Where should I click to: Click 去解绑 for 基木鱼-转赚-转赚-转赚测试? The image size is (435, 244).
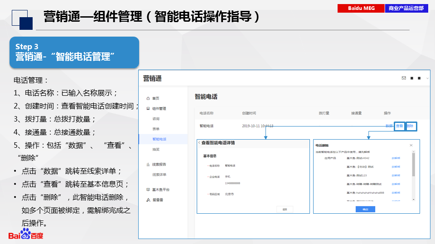tap(396, 184)
